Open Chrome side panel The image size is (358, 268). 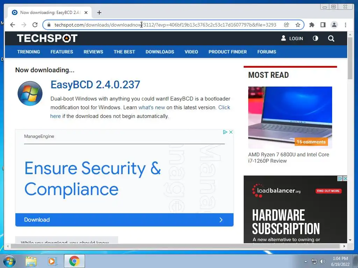[x=323, y=25]
